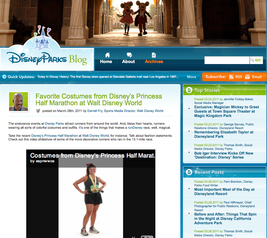This screenshot has width=267, height=238.
Task: Open the Home menu label
Action: click(106, 61)
